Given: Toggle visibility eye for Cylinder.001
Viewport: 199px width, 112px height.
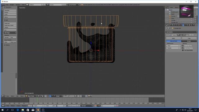Looking at the screenshot, I should (x=191, y=22).
